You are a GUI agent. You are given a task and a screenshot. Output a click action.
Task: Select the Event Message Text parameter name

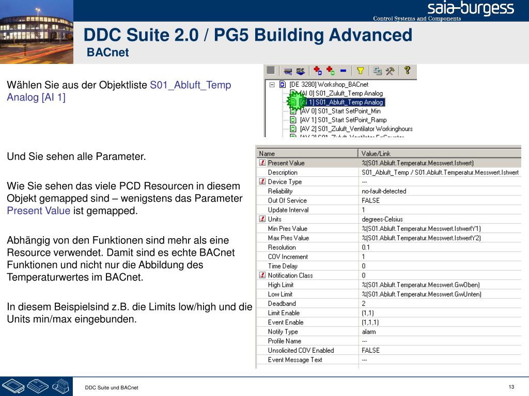(x=295, y=360)
